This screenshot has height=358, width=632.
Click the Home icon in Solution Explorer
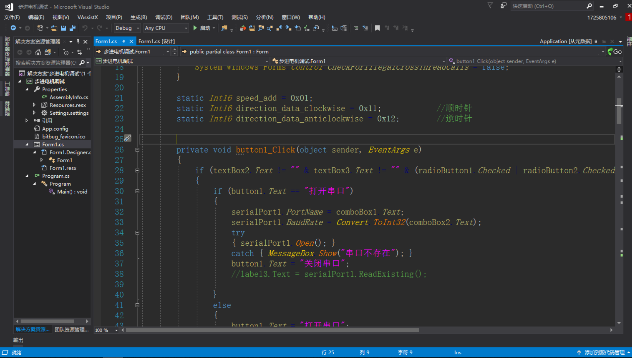point(38,52)
